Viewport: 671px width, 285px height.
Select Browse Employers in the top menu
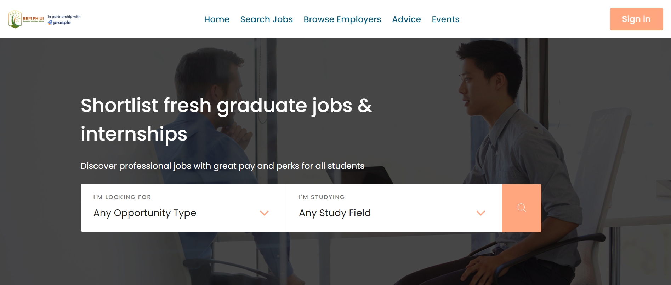pos(342,19)
